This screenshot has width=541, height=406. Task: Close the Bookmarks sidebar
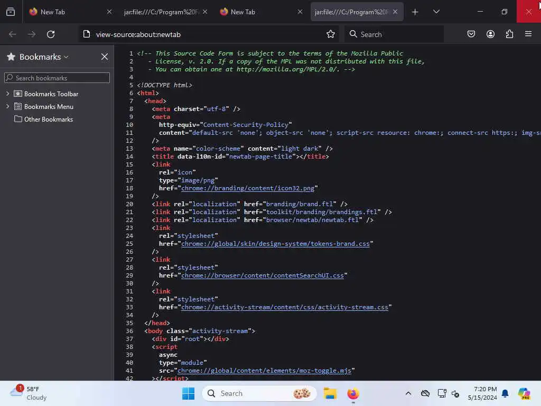pos(105,57)
